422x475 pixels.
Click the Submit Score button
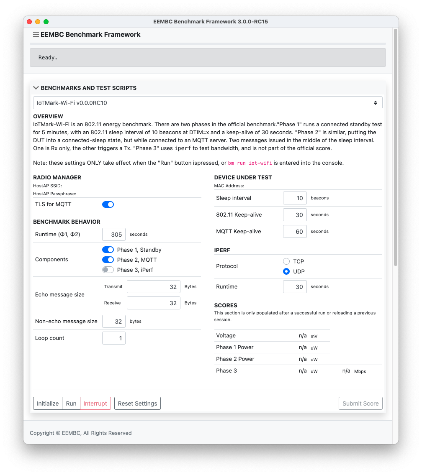coord(360,403)
